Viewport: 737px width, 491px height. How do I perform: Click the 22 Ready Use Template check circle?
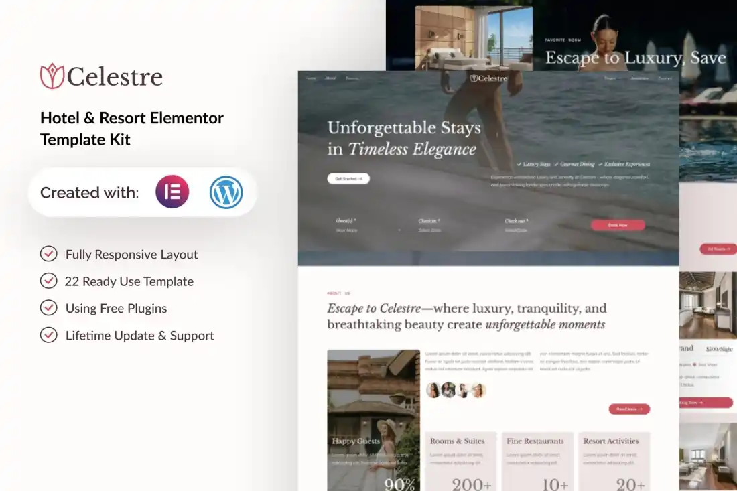(x=48, y=281)
